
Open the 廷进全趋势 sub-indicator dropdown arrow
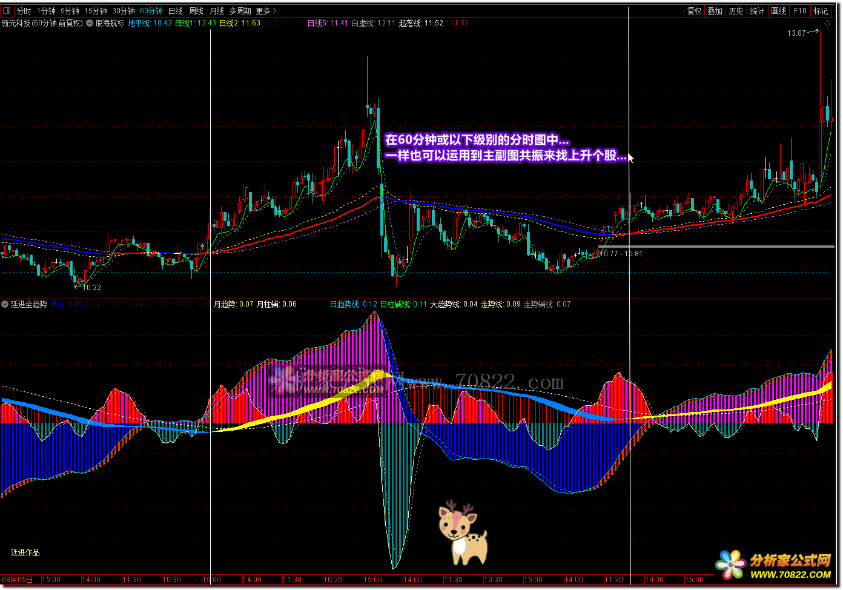5,304
